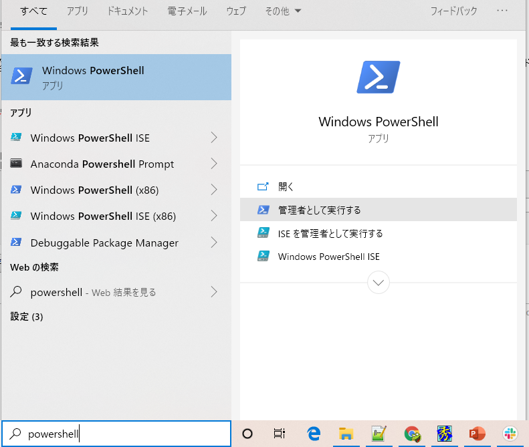Screen dimensions: 529x447
Task: Open the 電子メール tab
Action: click(187, 11)
